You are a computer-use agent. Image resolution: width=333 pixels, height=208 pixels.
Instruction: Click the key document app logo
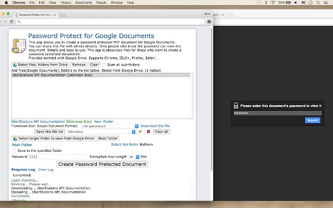click(19, 46)
